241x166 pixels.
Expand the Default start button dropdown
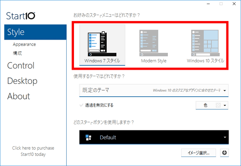[154, 137]
